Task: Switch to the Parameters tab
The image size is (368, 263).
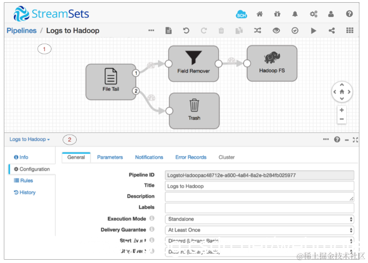Action: [x=110, y=157]
